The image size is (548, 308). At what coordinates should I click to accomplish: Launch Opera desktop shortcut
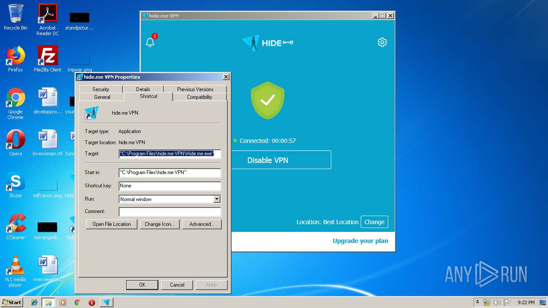[15, 143]
